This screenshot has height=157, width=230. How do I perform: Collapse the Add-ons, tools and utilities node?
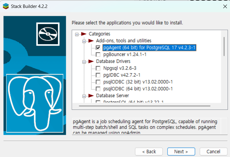(x=84, y=41)
